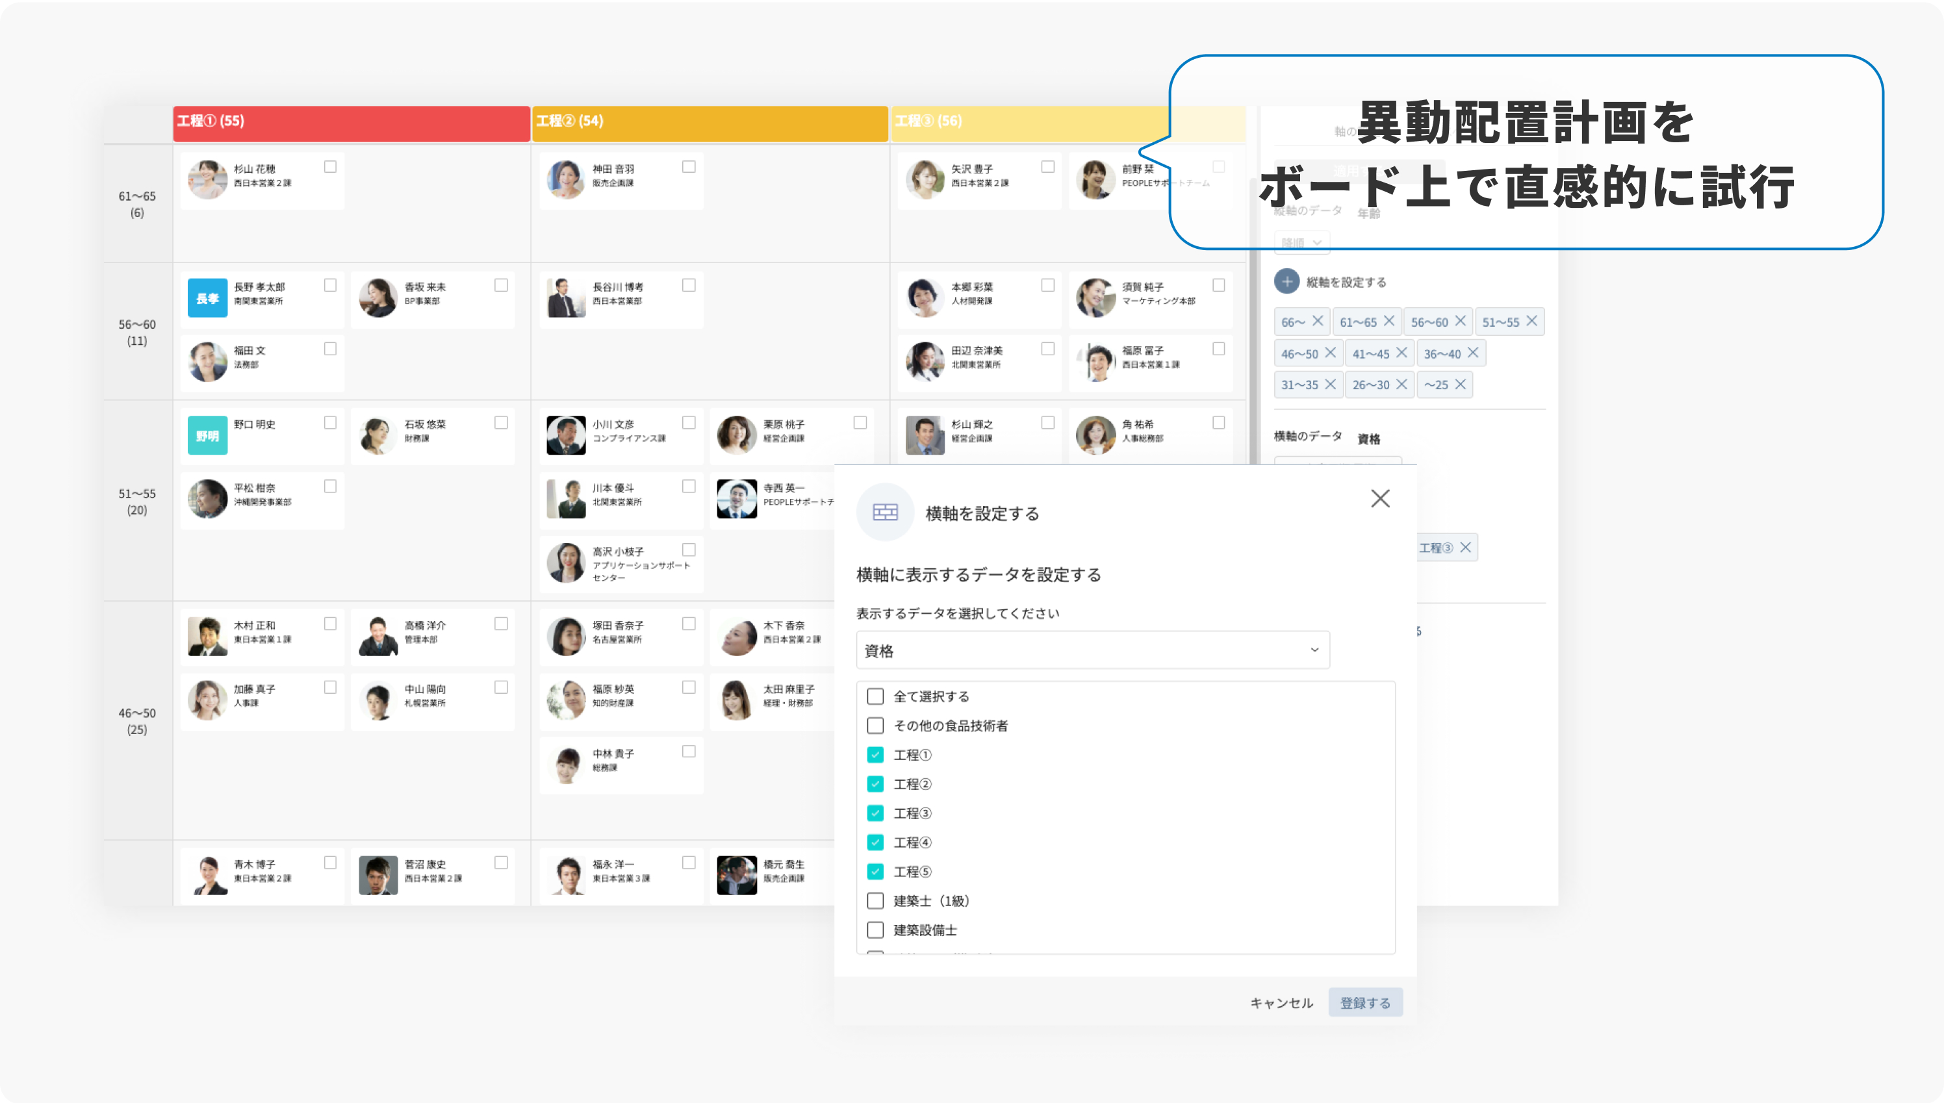Open 杉山 花穂's profile photo
This screenshot has width=1944, height=1103.
(207, 181)
